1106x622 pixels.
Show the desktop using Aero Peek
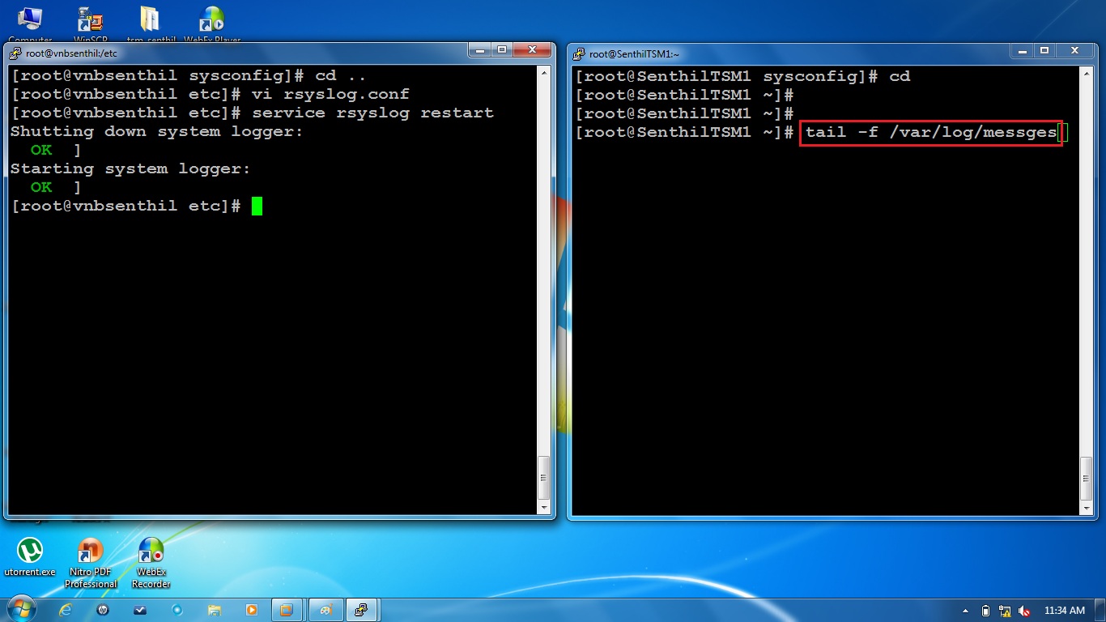(x=1101, y=610)
